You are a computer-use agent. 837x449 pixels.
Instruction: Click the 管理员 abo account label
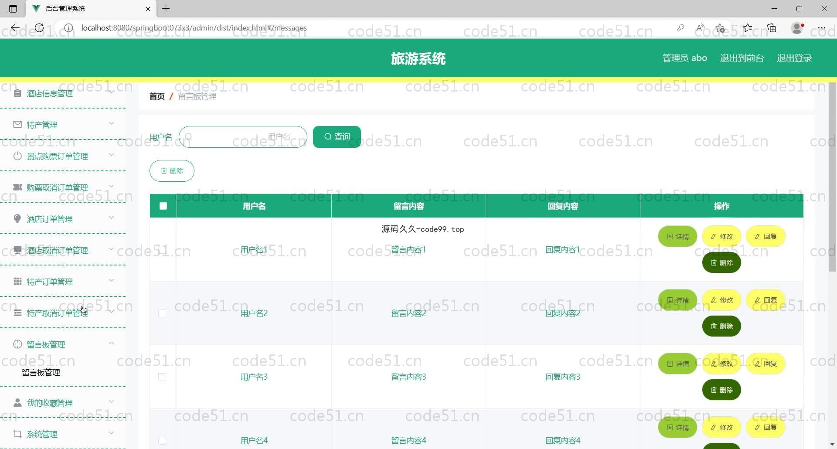(684, 58)
